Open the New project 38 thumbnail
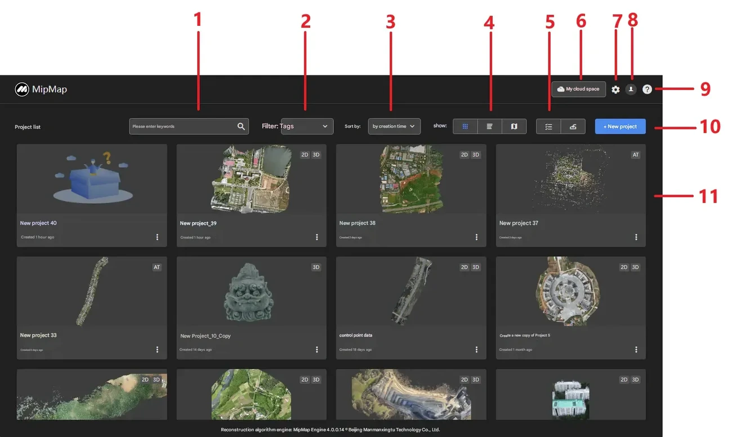This screenshot has width=732, height=437. (x=410, y=179)
